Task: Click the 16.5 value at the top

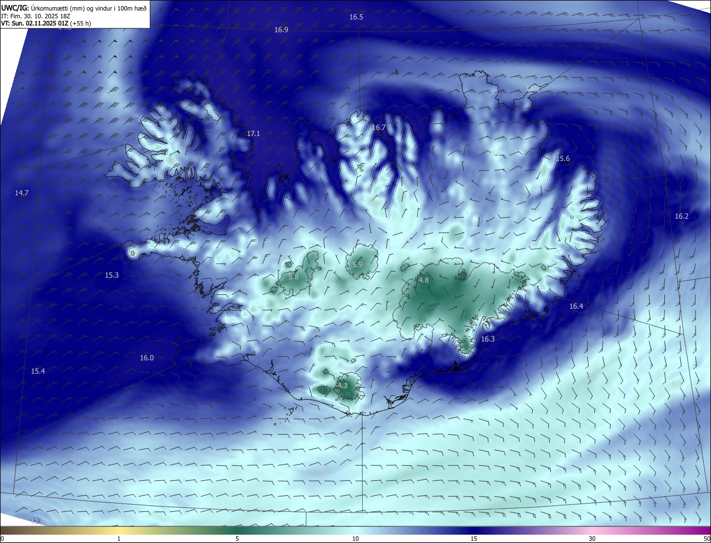Action: (356, 17)
